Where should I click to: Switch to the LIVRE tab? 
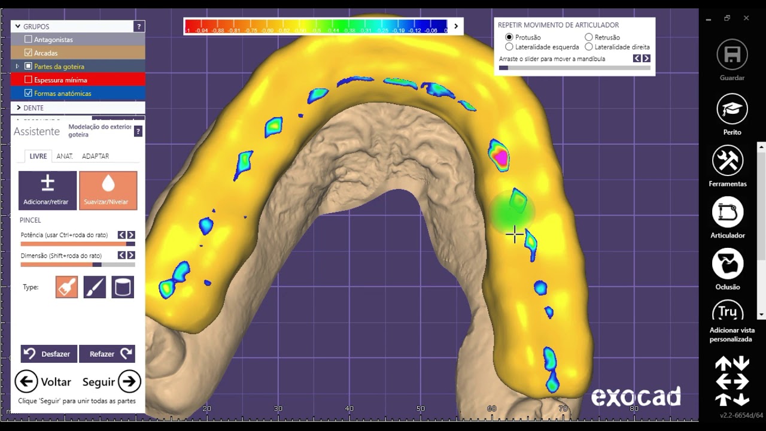pos(38,156)
